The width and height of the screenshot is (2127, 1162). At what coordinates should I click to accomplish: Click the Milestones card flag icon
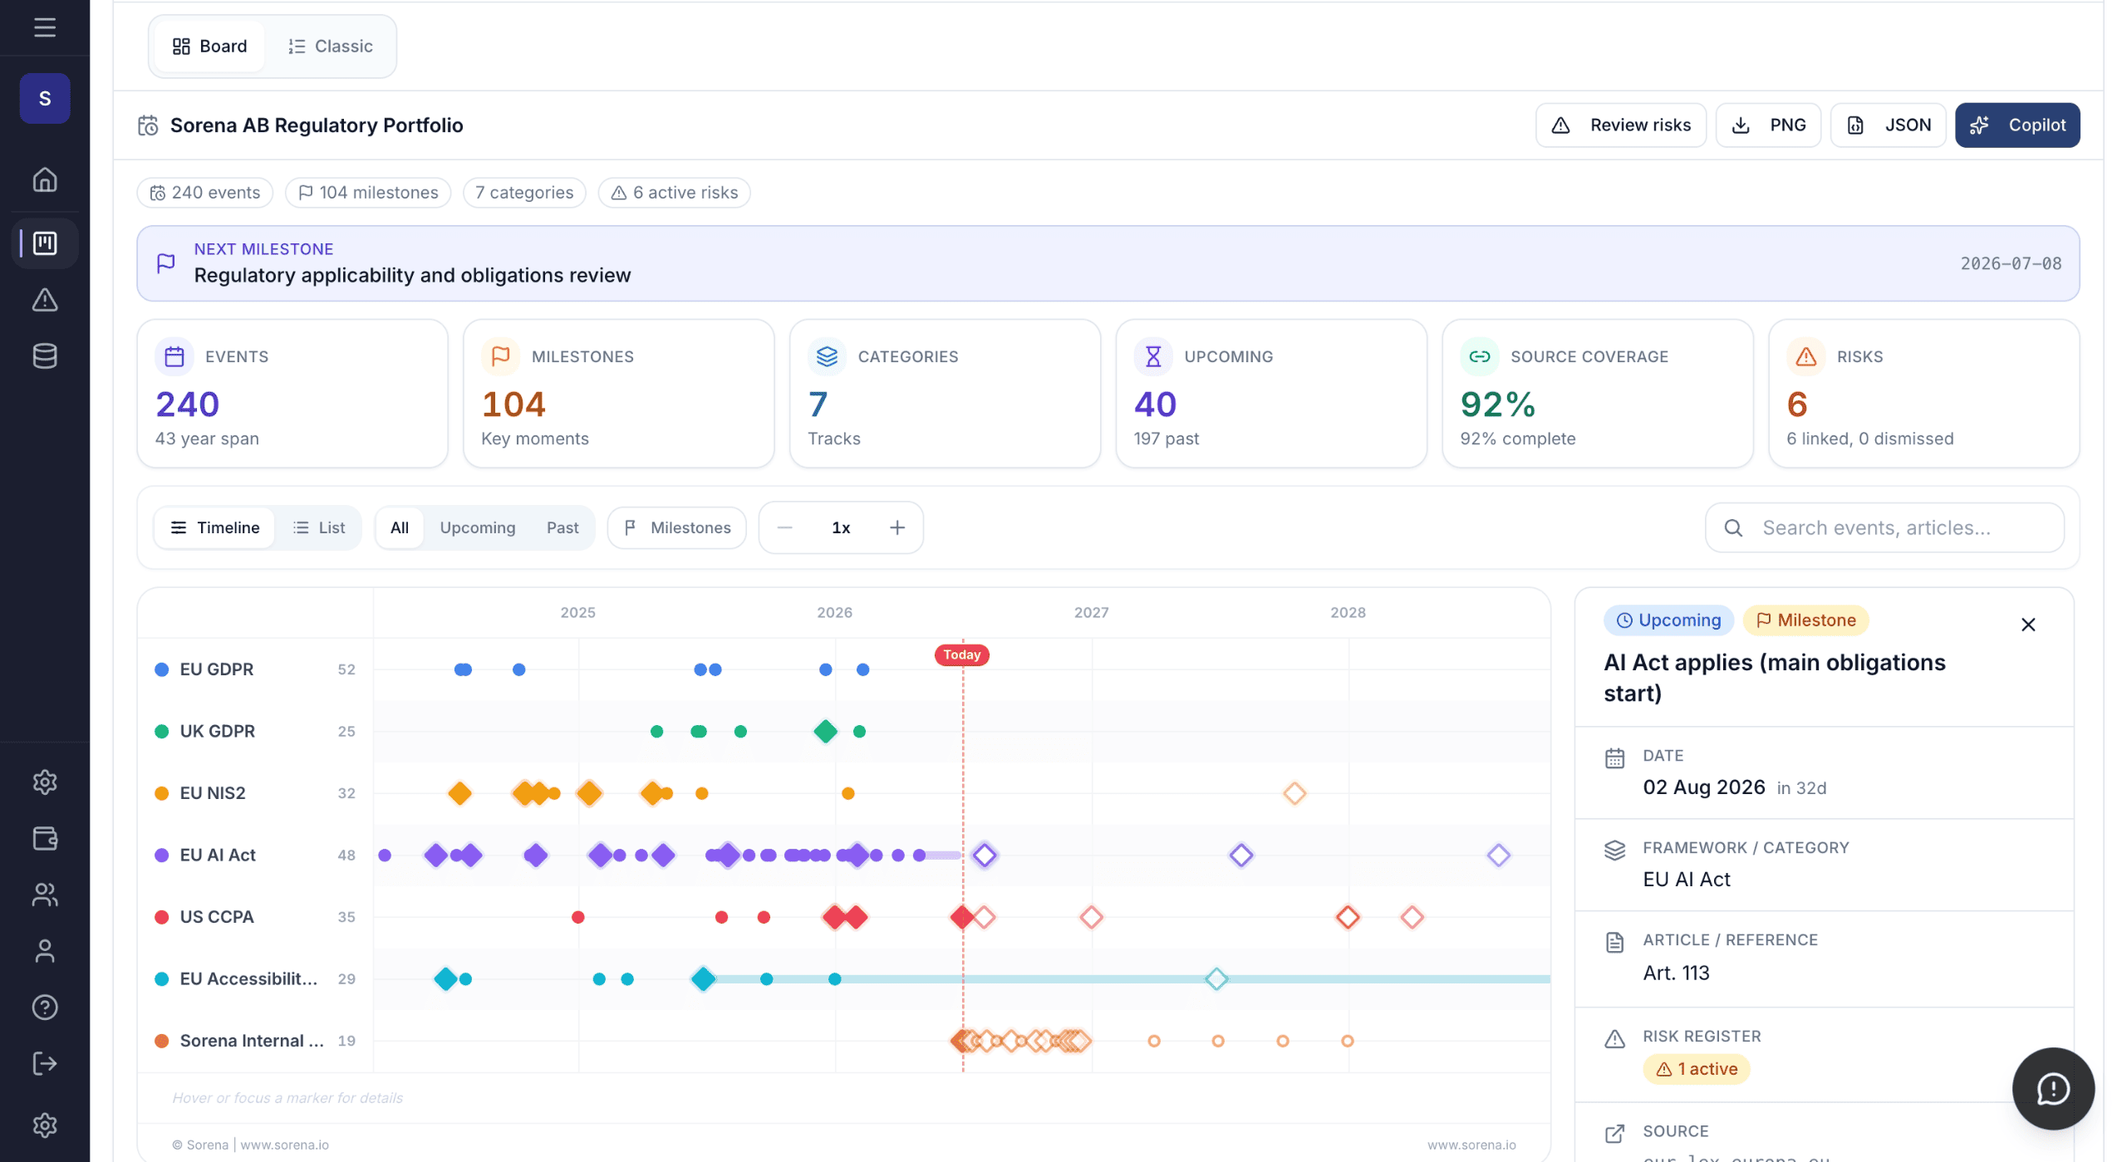coord(500,356)
